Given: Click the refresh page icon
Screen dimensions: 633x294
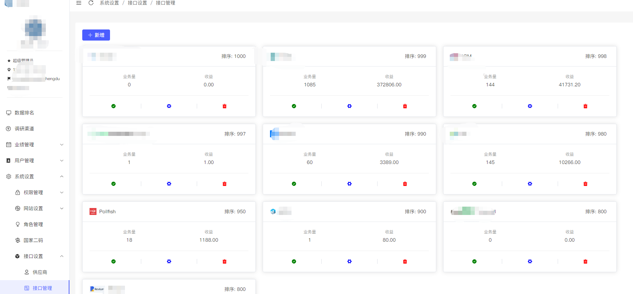Looking at the screenshot, I should pos(91,3).
